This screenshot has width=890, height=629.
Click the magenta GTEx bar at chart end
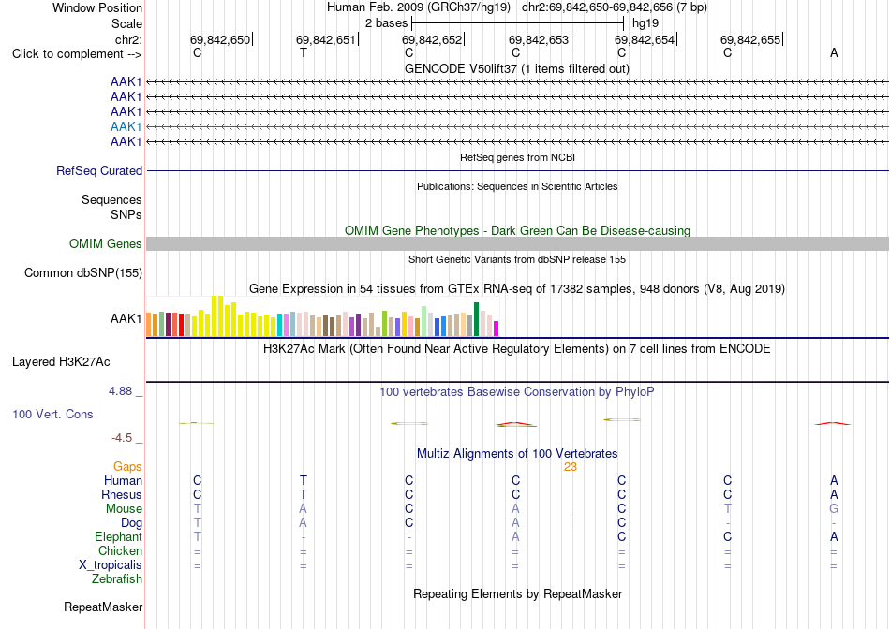497,329
